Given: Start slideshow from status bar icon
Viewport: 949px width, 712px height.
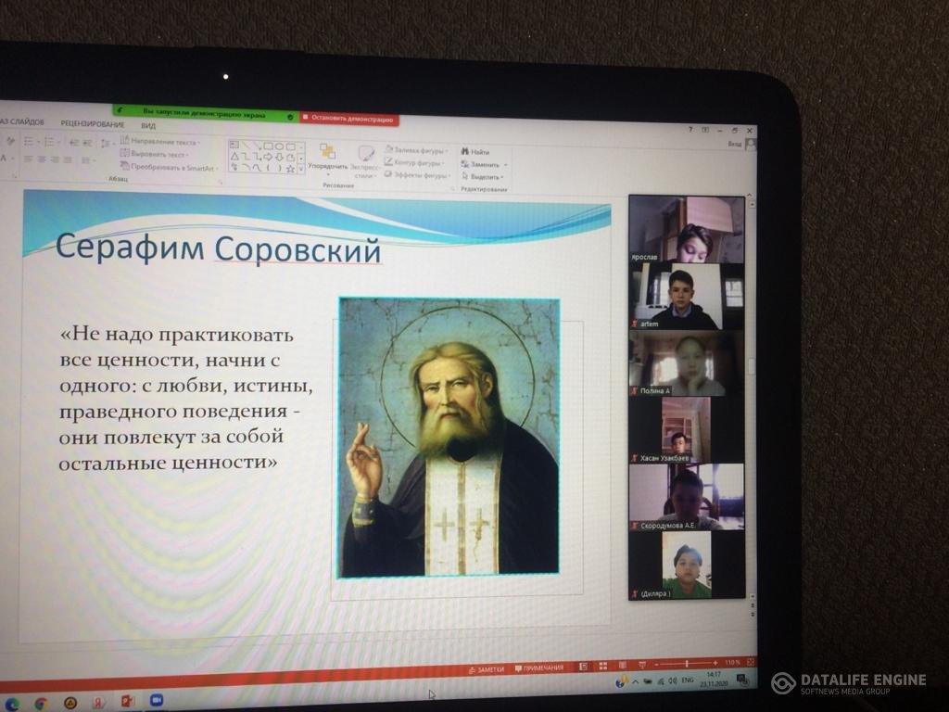Looking at the screenshot, I should click(x=641, y=666).
